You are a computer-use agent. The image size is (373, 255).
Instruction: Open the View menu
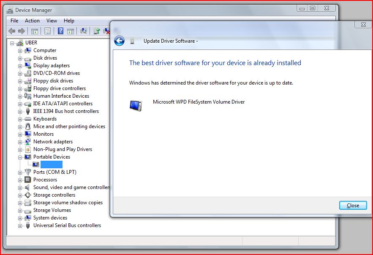(52, 20)
